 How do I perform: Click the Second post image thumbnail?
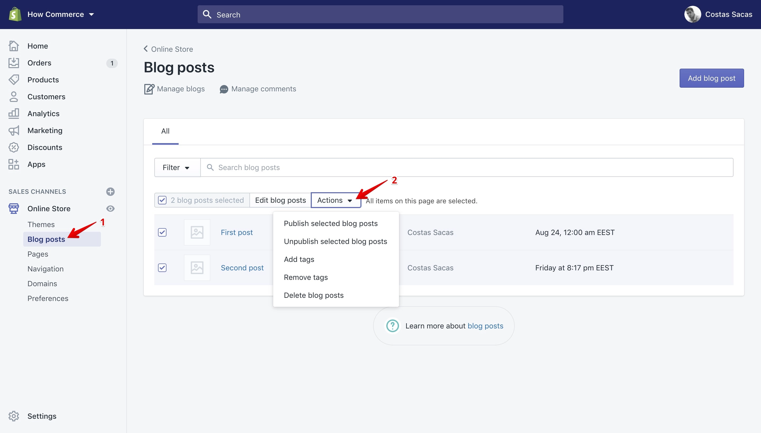tap(197, 268)
